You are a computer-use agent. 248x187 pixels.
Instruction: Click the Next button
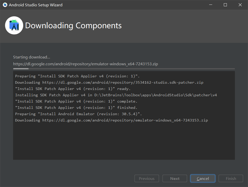tap(175, 178)
